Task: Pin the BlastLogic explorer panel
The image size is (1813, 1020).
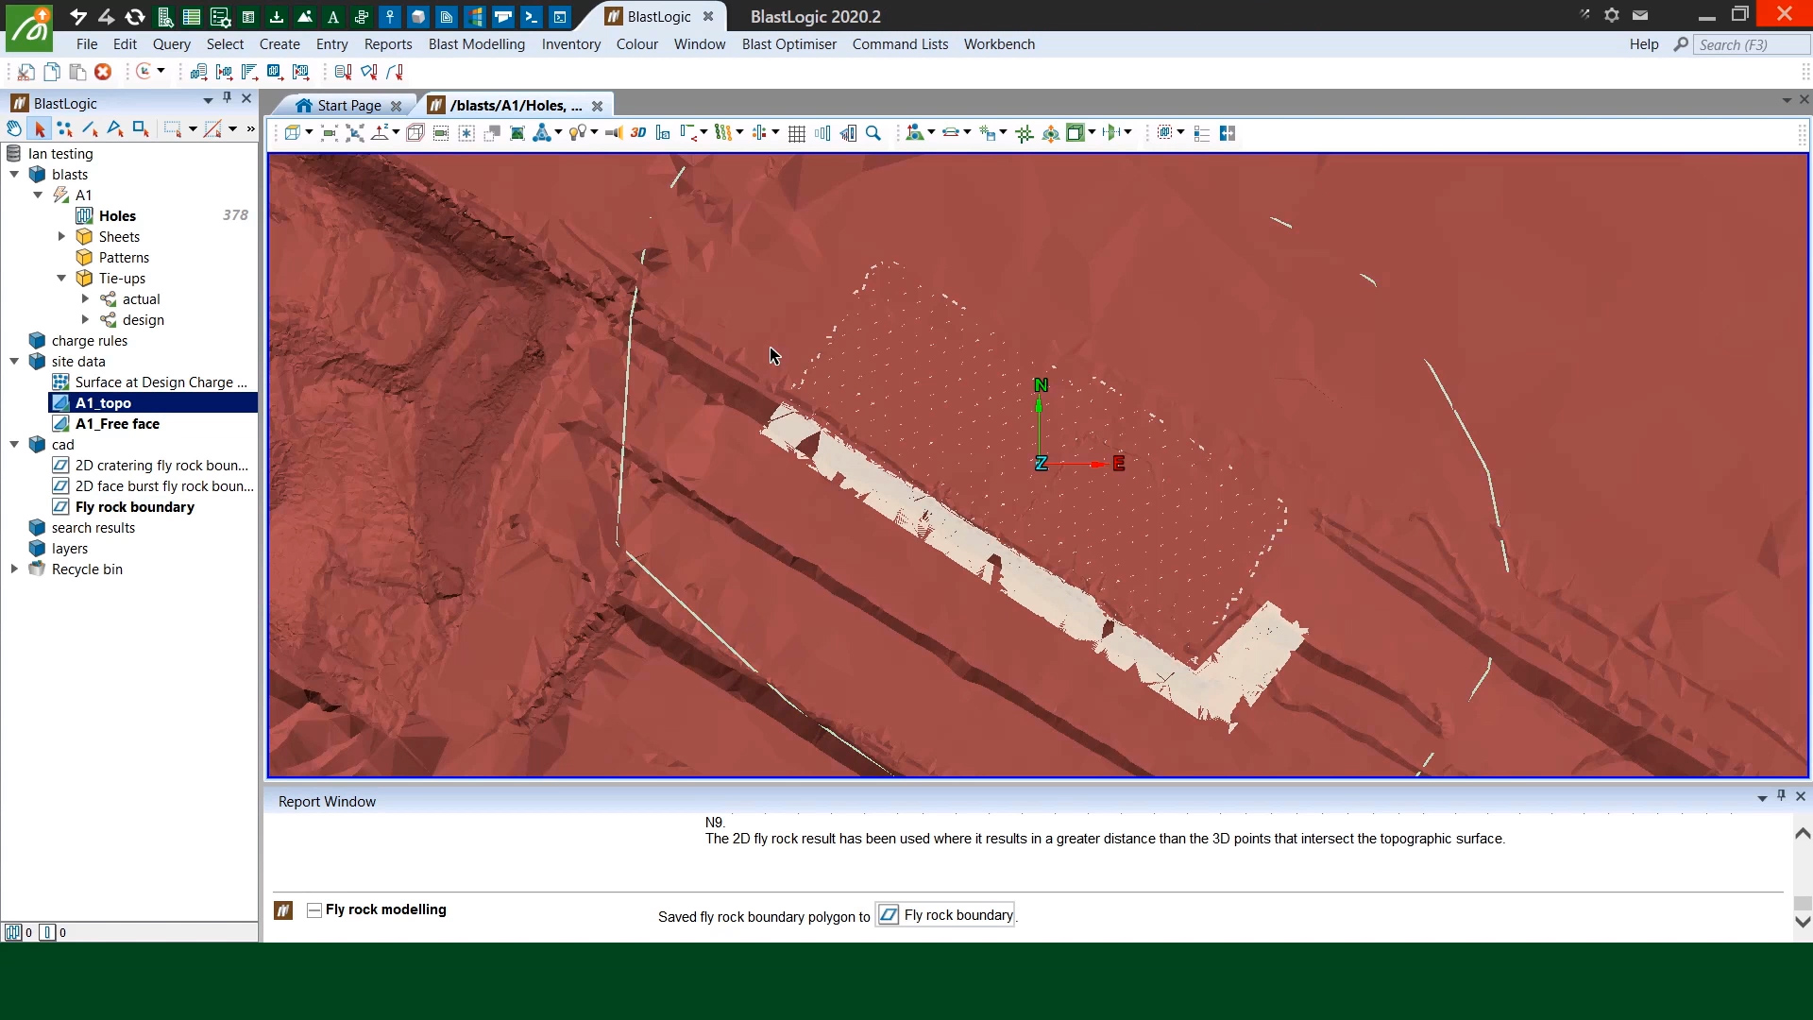Action: tap(227, 98)
